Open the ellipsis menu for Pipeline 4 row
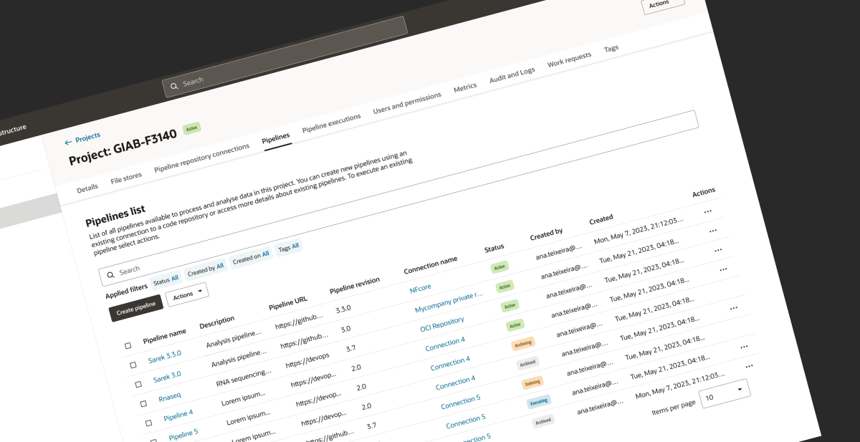The height and width of the screenshot is (442, 860). pos(722,269)
